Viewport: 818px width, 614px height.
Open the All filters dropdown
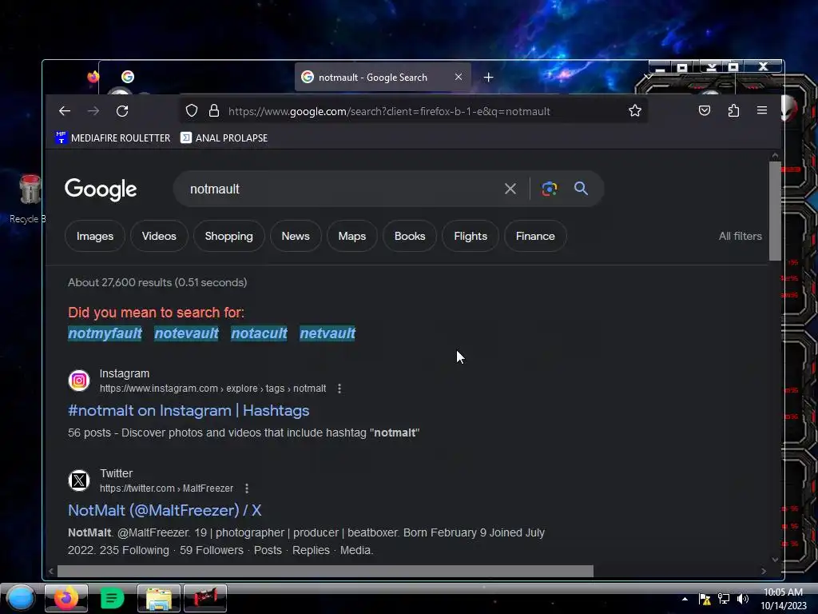click(x=741, y=236)
